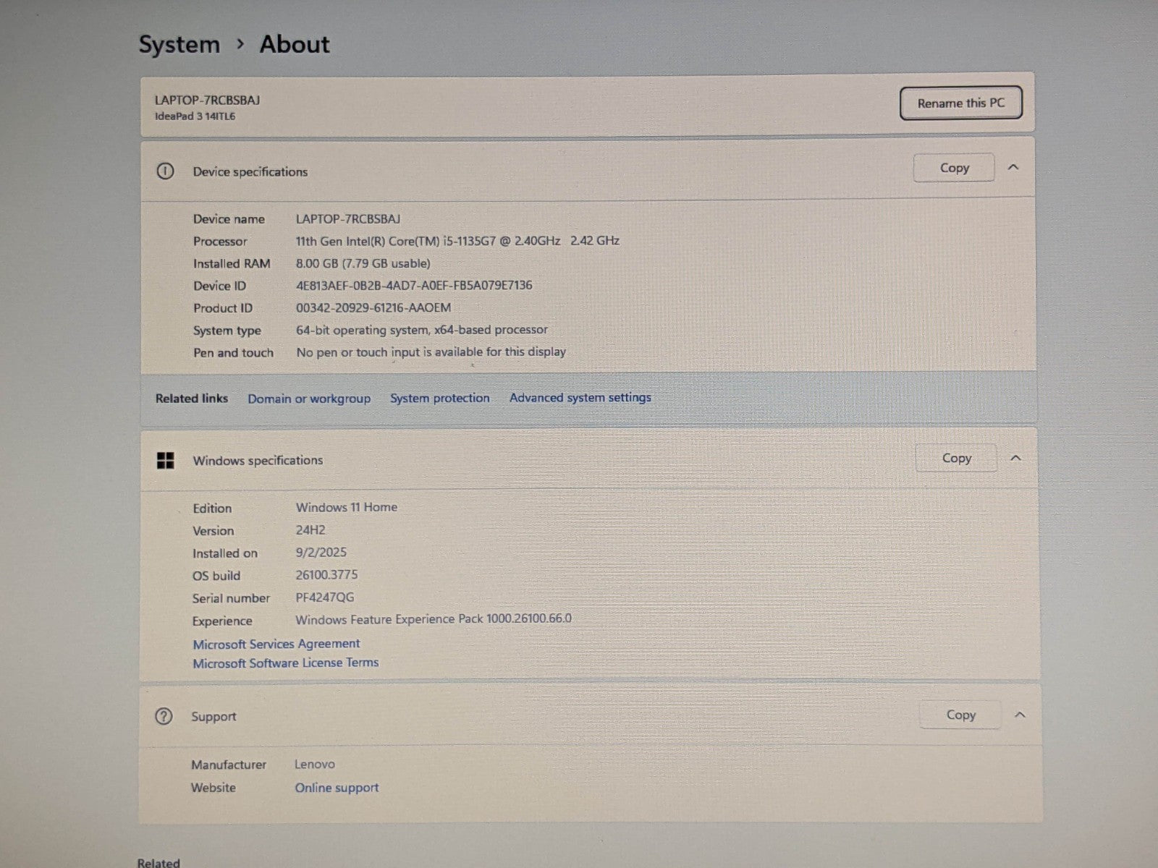Click the Windows logo icon beside Windows specifications
Image resolution: width=1158 pixels, height=868 pixels.
point(166,461)
